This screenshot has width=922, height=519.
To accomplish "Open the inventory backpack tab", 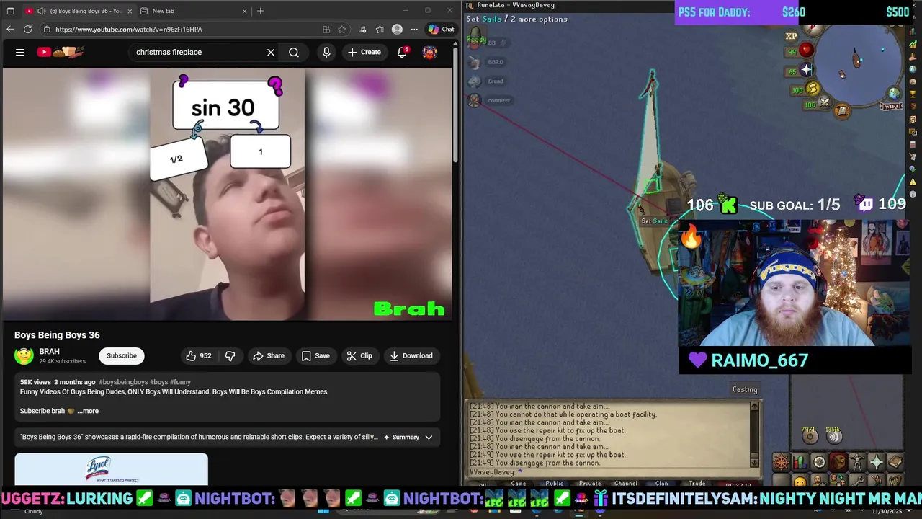I will pyautogui.click(x=838, y=462).
